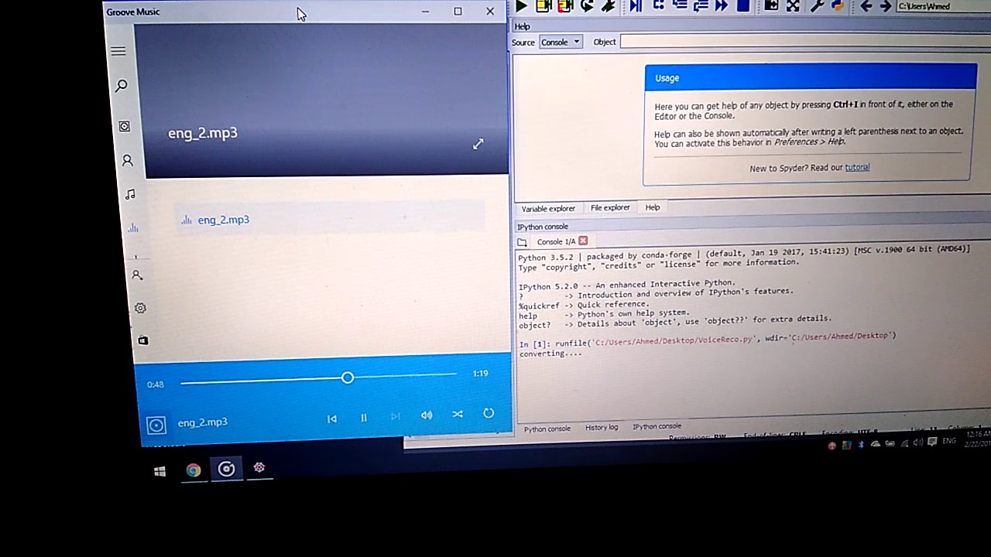
Task: Switch to History log tab
Action: click(602, 427)
